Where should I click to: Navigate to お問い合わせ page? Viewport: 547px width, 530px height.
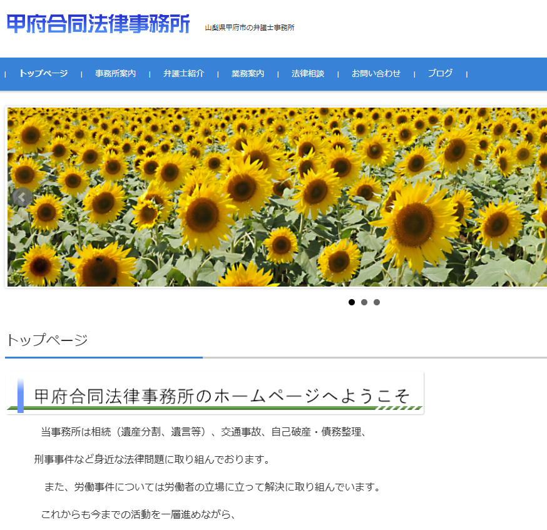point(376,74)
